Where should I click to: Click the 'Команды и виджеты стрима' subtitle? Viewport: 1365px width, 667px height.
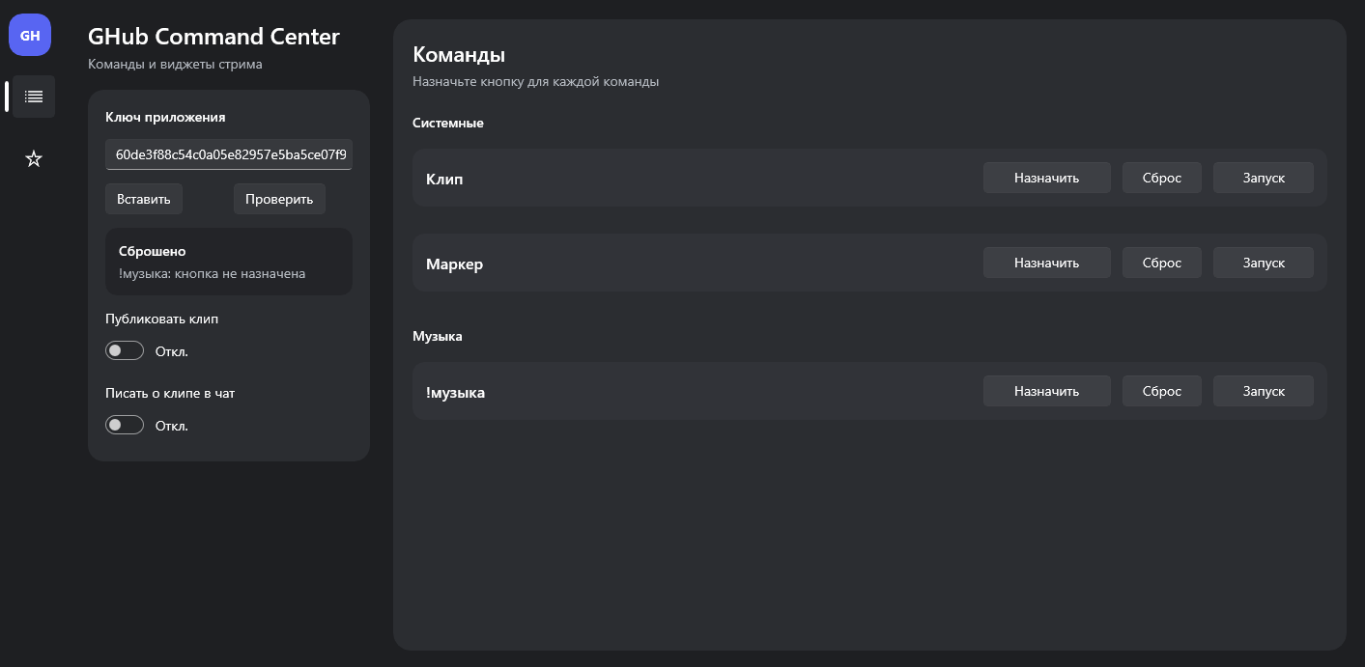tap(175, 65)
